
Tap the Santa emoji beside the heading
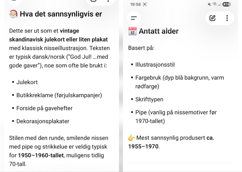14,14
